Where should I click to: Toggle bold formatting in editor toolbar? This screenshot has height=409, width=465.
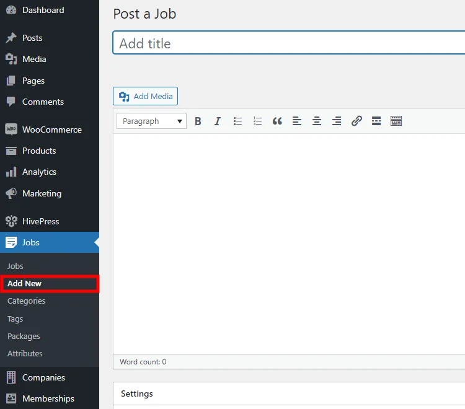[198, 121]
